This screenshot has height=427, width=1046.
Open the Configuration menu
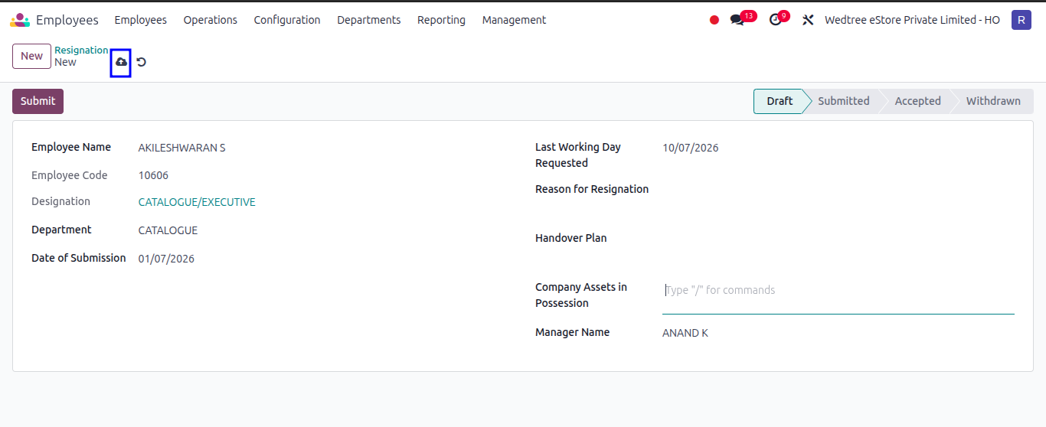(x=287, y=20)
